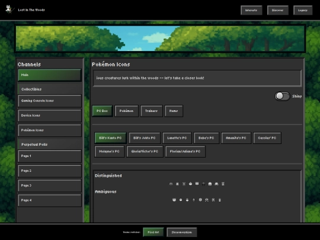Click the Distinguished heading
Image resolution: width=320 pixels, height=240 pixels.
108,176
